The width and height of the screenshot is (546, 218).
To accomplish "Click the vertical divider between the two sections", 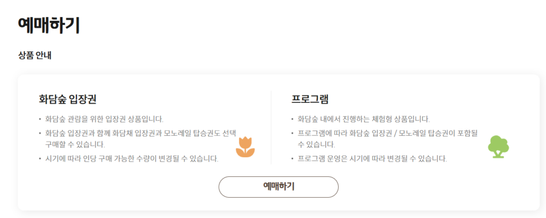I will click(x=271, y=128).
